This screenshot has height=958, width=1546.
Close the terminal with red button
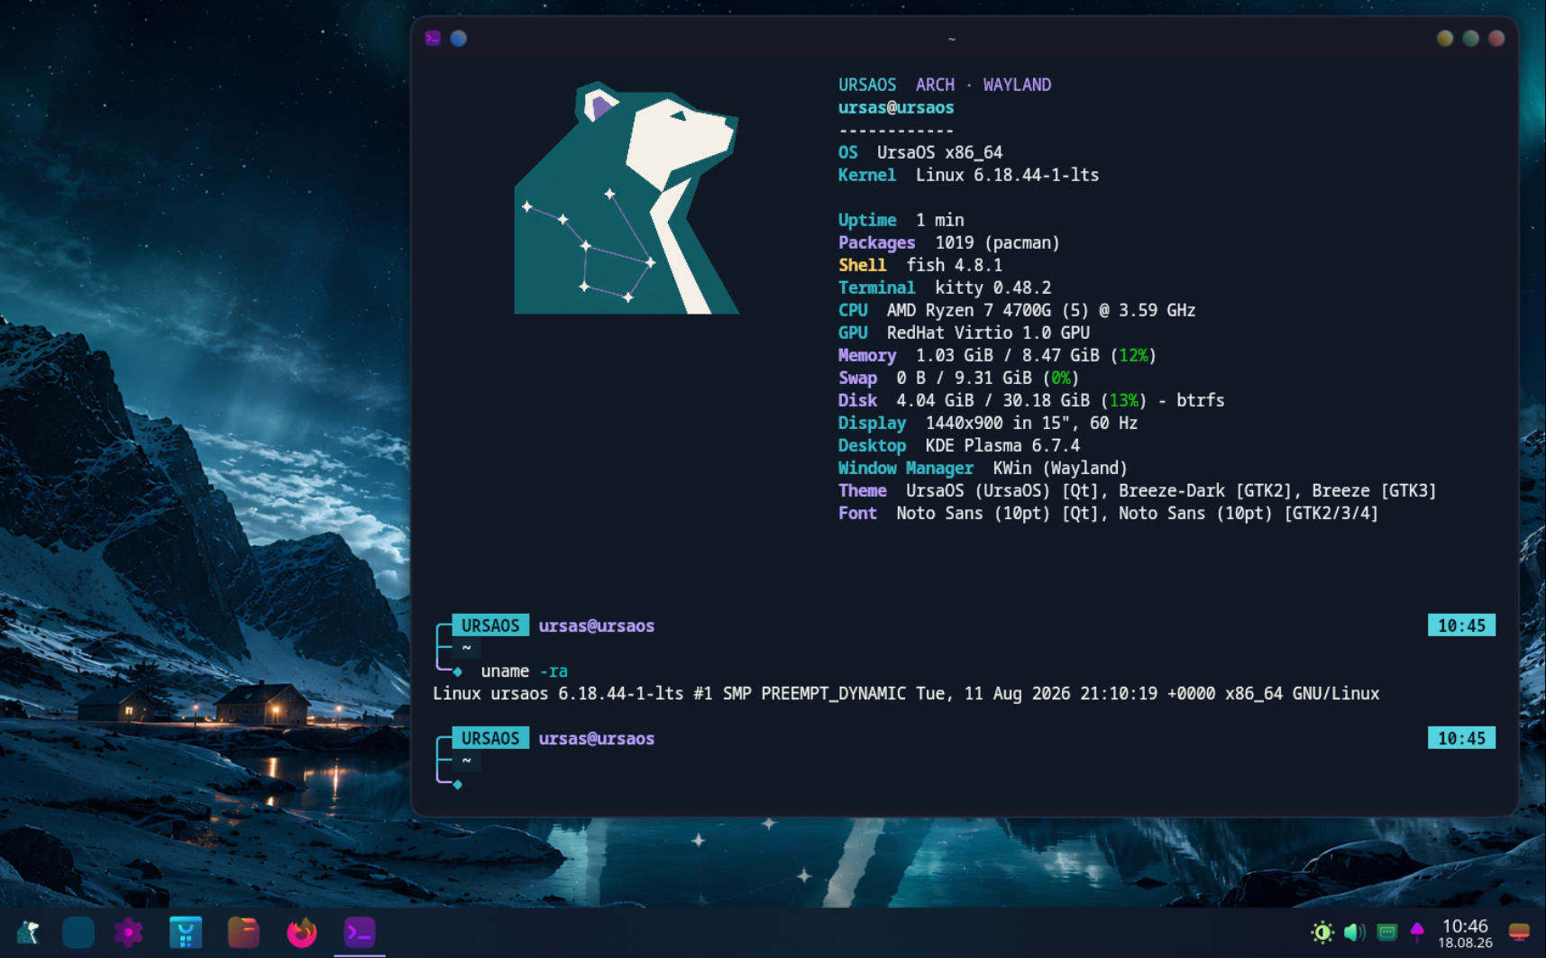pyautogui.click(x=1496, y=38)
